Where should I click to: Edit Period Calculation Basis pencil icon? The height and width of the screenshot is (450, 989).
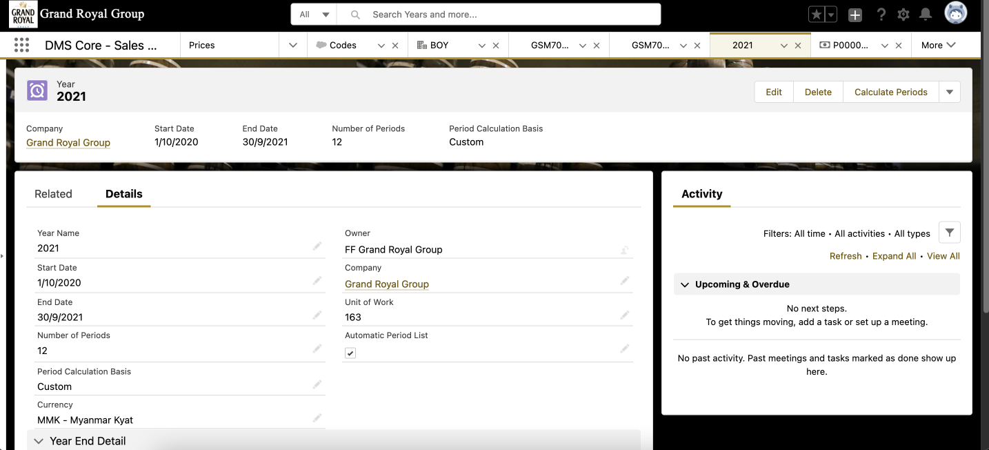coord(317,384)
